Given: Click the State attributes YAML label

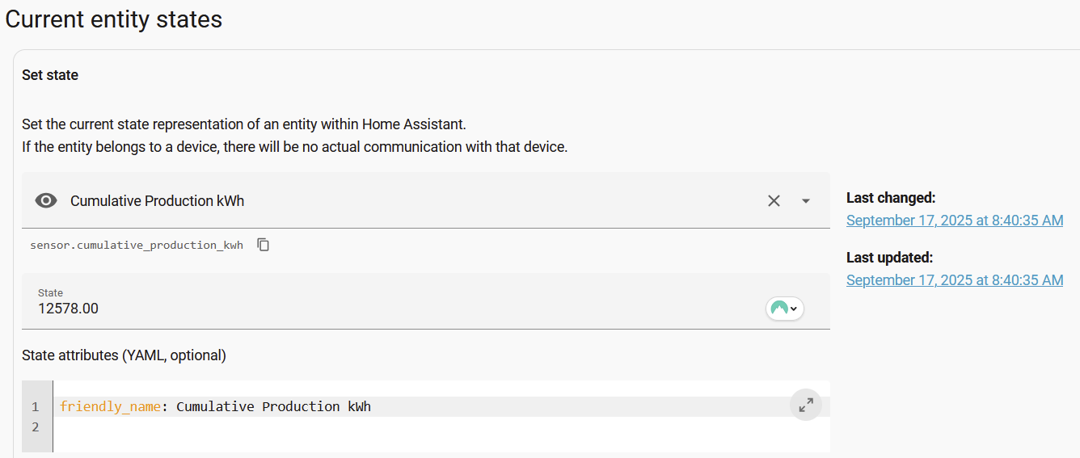Looking at the screenshot, I should [124, 355].
